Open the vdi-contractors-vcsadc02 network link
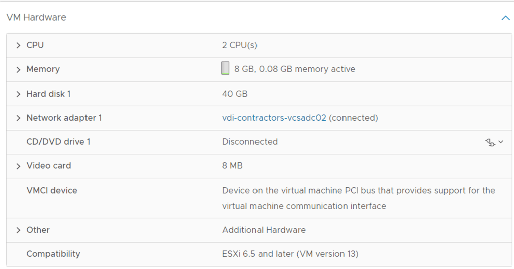This screenshot has width=514, height=269. tap(274, 118)
